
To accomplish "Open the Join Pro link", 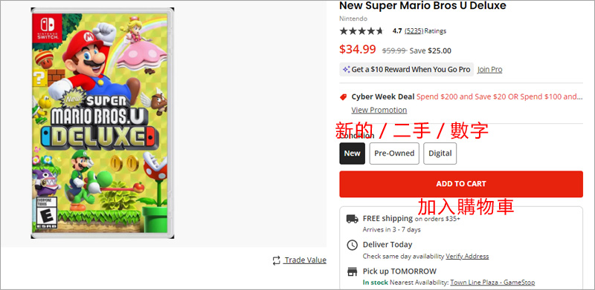I will pyautogui.click(x=489, y=70).
